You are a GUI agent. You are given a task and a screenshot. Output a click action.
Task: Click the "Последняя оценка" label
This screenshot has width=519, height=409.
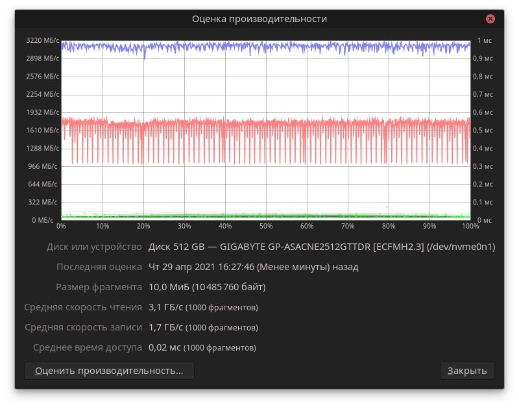coord(99,267)
